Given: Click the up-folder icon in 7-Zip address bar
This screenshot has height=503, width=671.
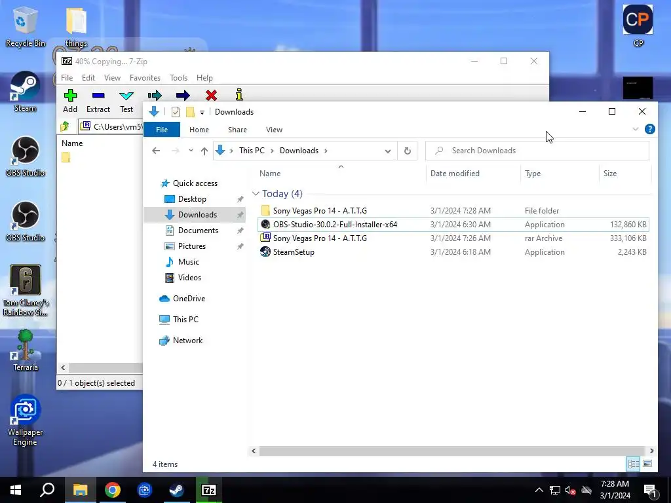Looking at the screenshot, I should (x=65, y=126).
